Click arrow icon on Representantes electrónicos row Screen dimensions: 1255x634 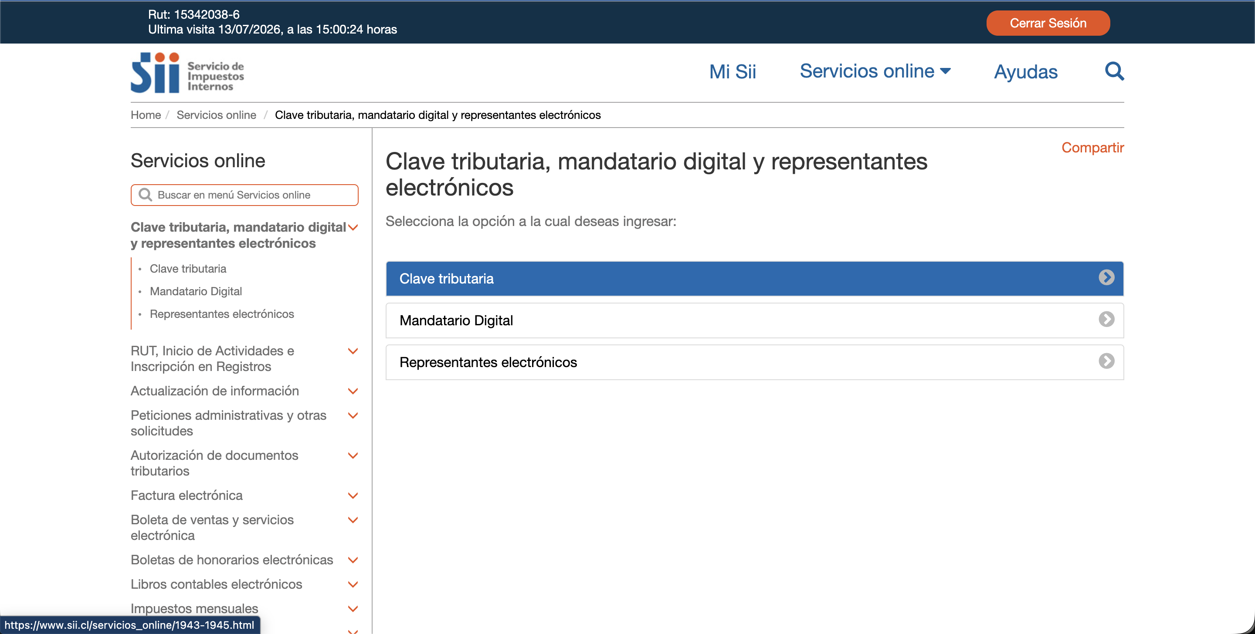pos(1106,361)
